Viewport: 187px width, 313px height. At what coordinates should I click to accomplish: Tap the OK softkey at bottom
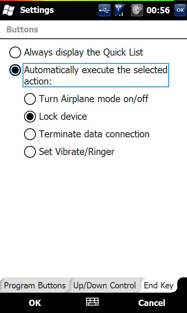pos(35,303)
